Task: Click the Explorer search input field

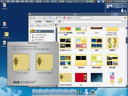Action: tap(85, 18)
